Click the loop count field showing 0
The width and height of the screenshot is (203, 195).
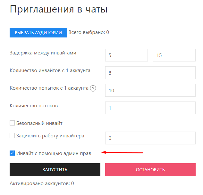tap(150, 138)
